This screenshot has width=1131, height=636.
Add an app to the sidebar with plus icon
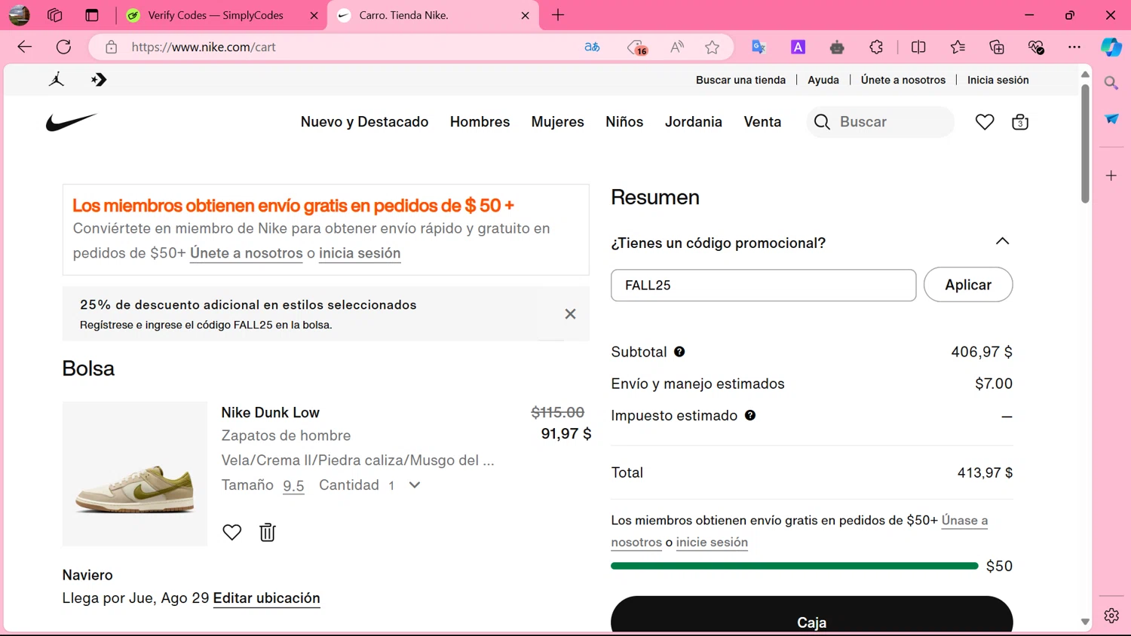[x=1111, y=176]
